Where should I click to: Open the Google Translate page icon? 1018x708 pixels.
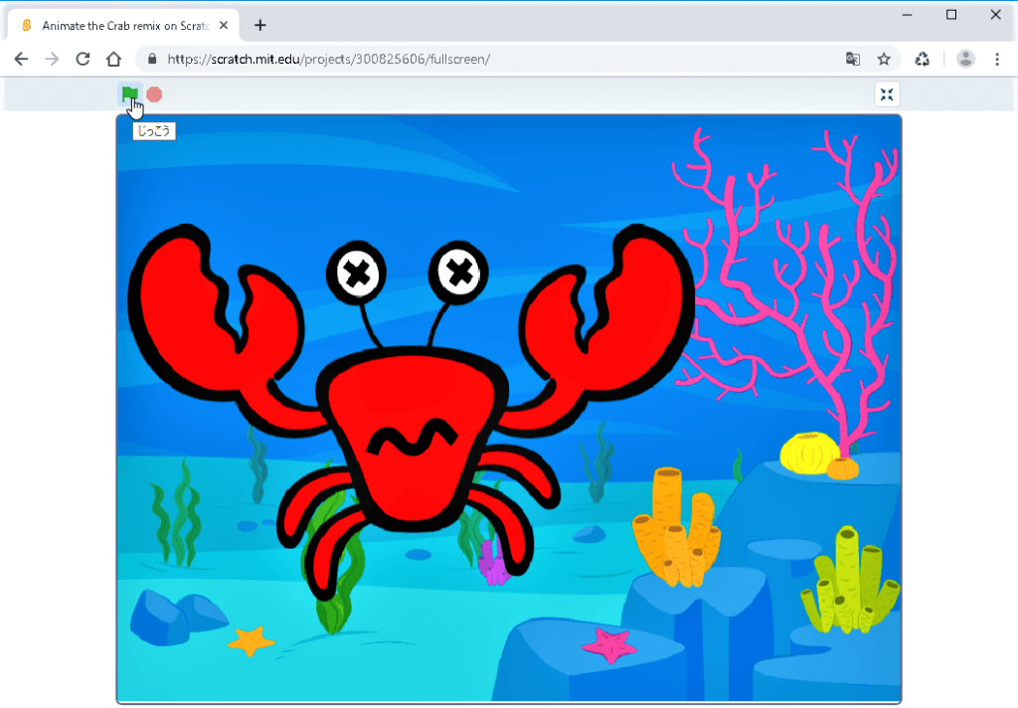(x=853, y=59)
